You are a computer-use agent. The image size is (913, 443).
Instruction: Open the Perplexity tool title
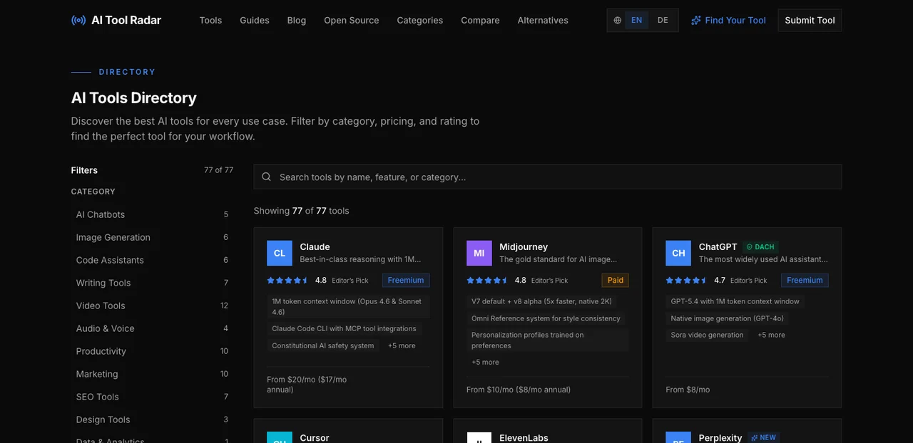[720, 437]
